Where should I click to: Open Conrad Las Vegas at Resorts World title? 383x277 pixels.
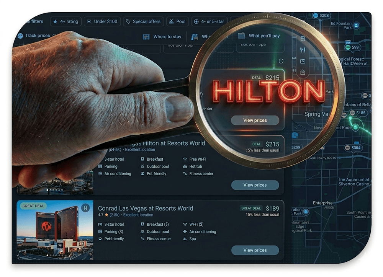(x=146, y=208)
